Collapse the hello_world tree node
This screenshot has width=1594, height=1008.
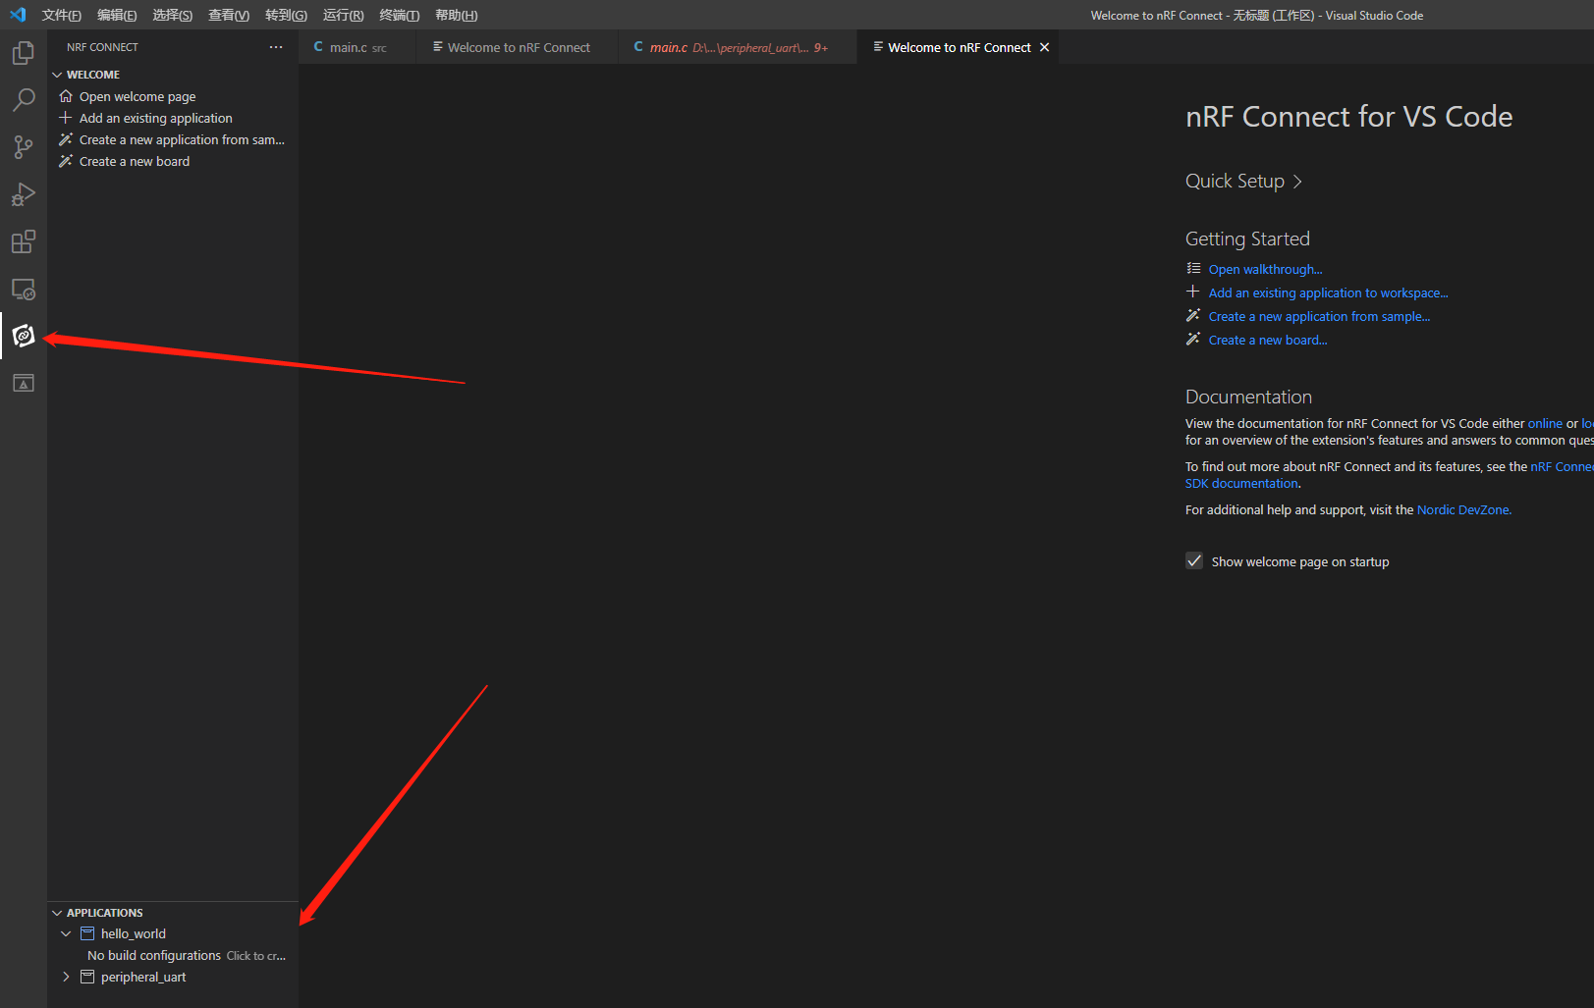tap(66, 933)
